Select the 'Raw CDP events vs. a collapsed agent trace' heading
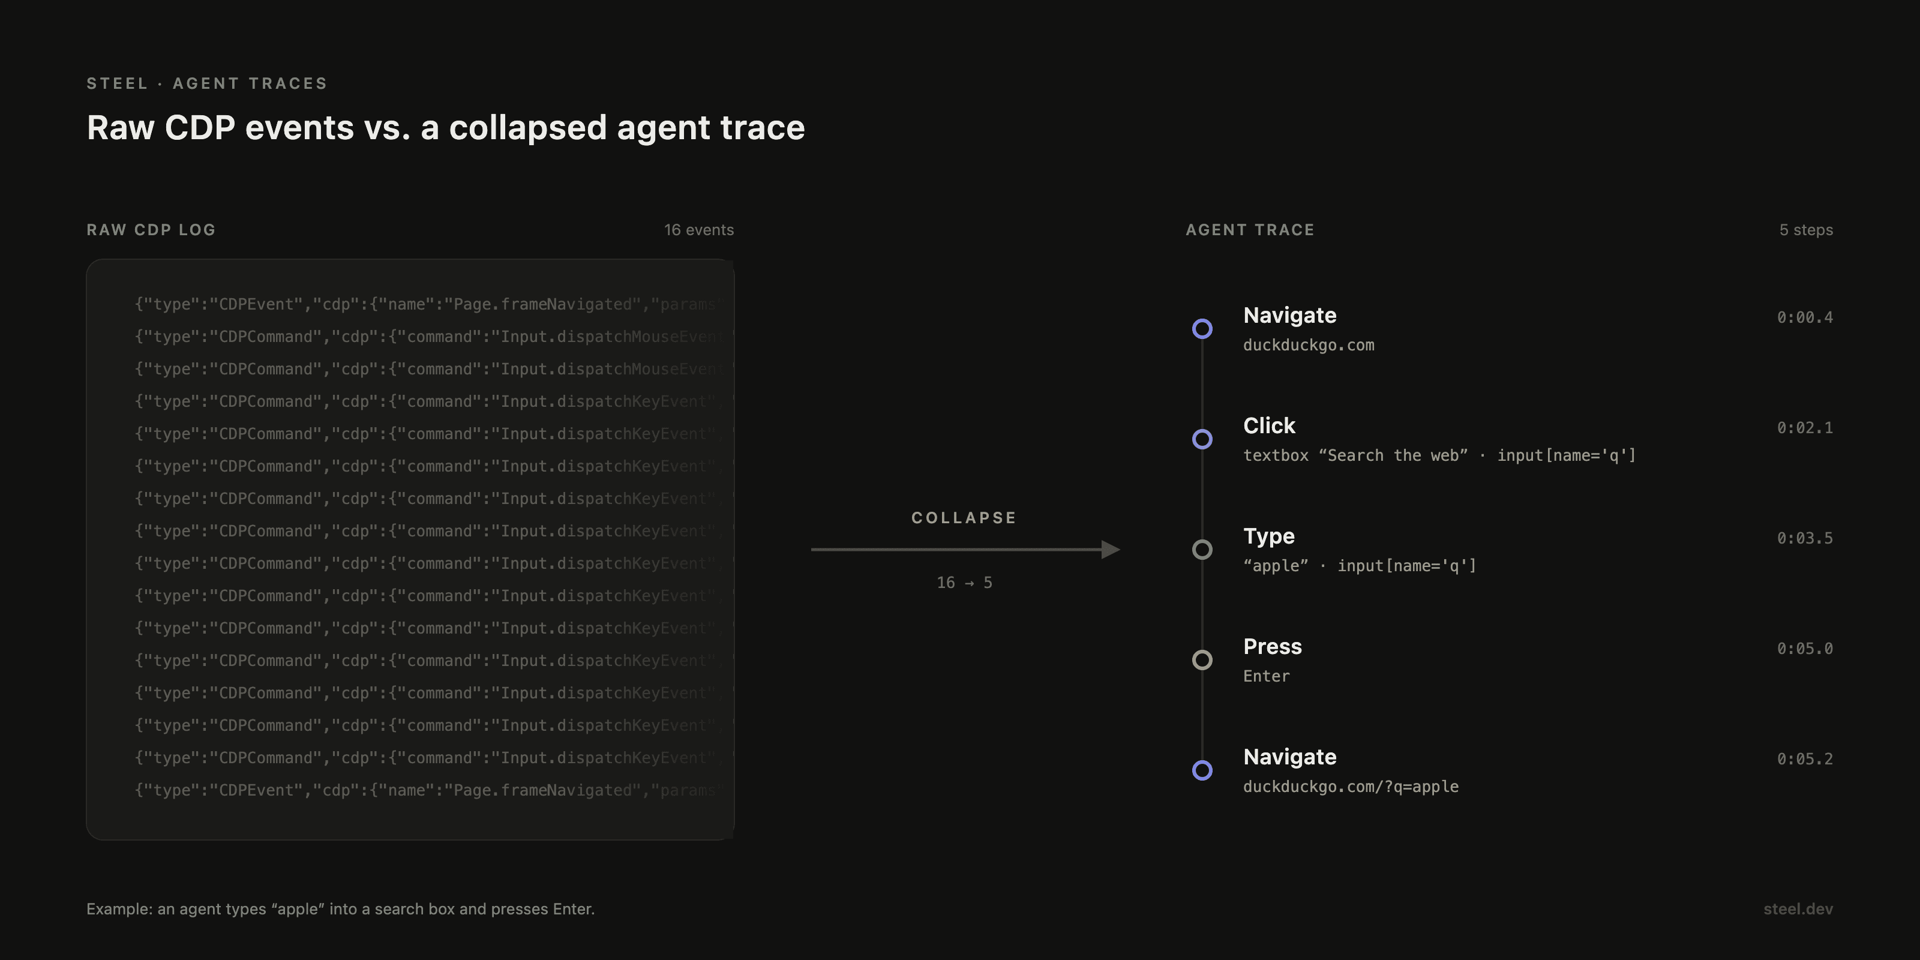The width and height of the screenshot is (1920, 960). (x=446, y=127)
